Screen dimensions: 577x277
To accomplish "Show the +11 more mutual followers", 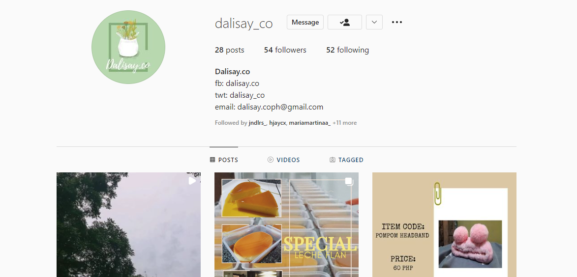I will tap(344, 123).
